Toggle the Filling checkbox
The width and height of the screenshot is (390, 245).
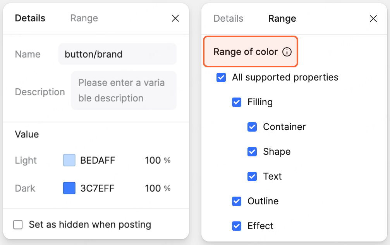[x=237, y=102]
